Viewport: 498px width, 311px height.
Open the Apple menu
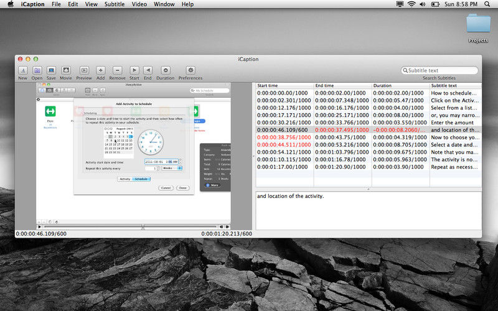[11, 4]
